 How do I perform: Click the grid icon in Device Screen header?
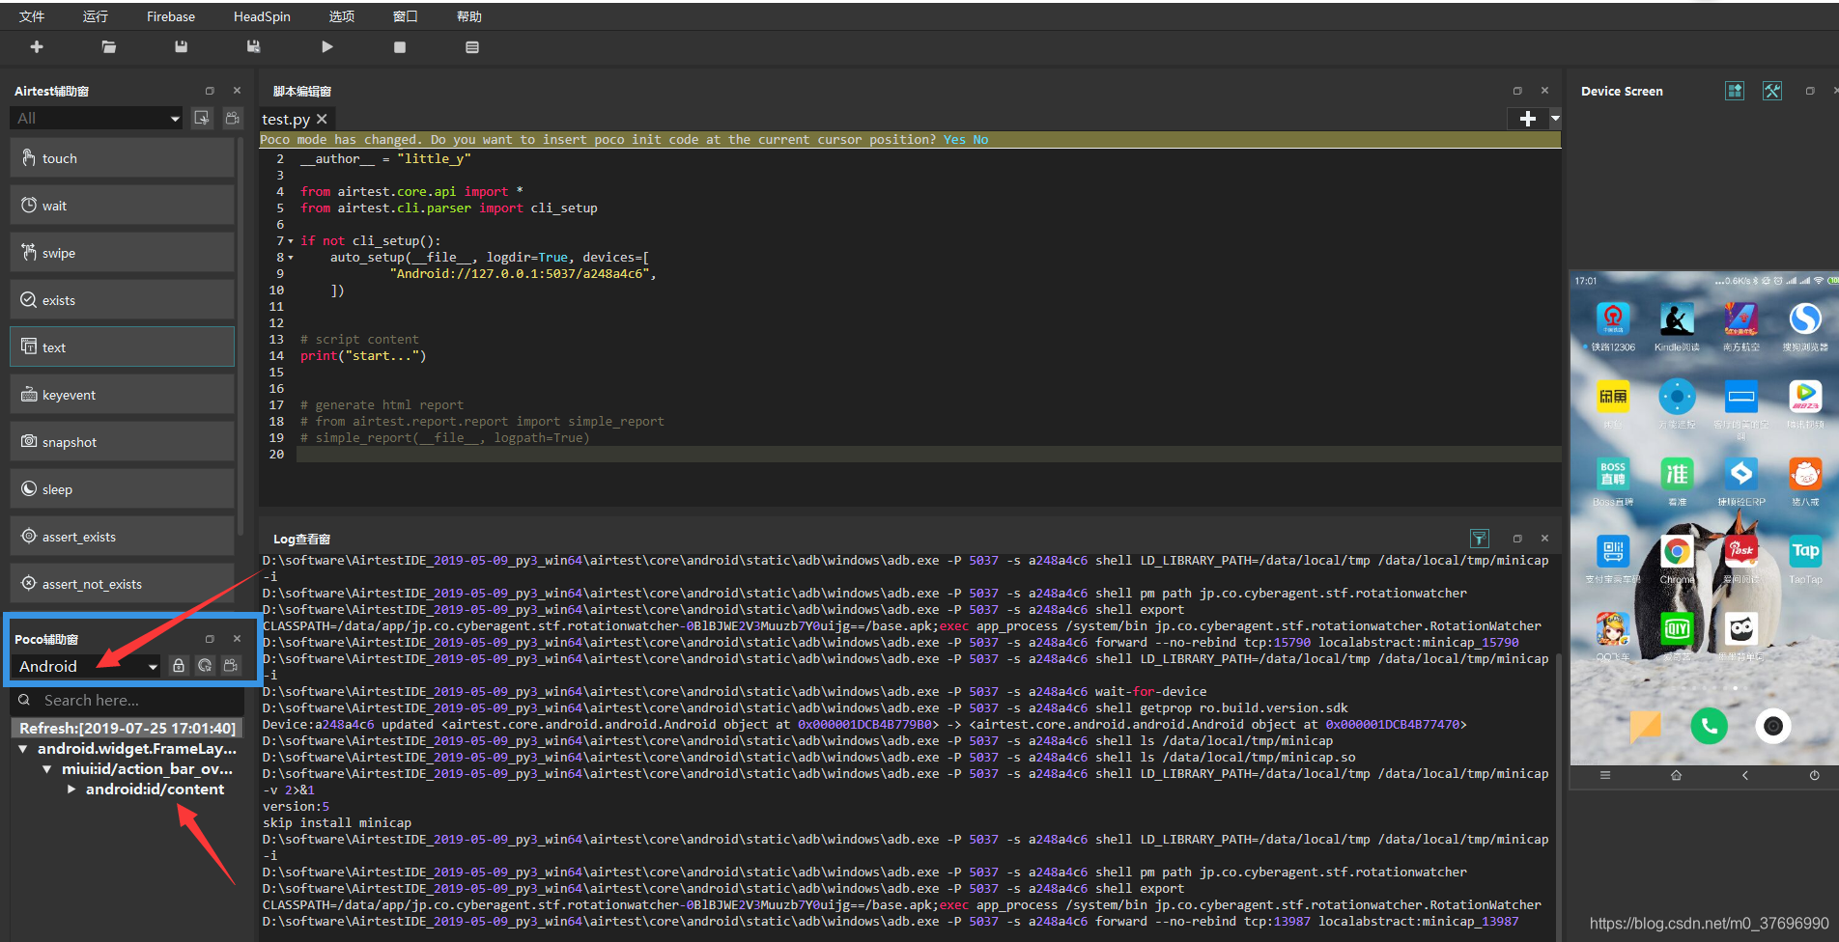[1735, 91]
